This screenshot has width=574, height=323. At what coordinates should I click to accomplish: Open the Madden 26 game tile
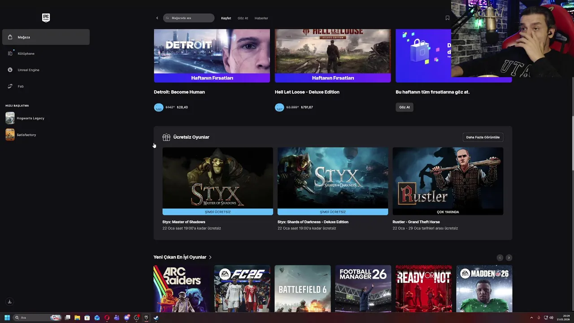[484, 288]
